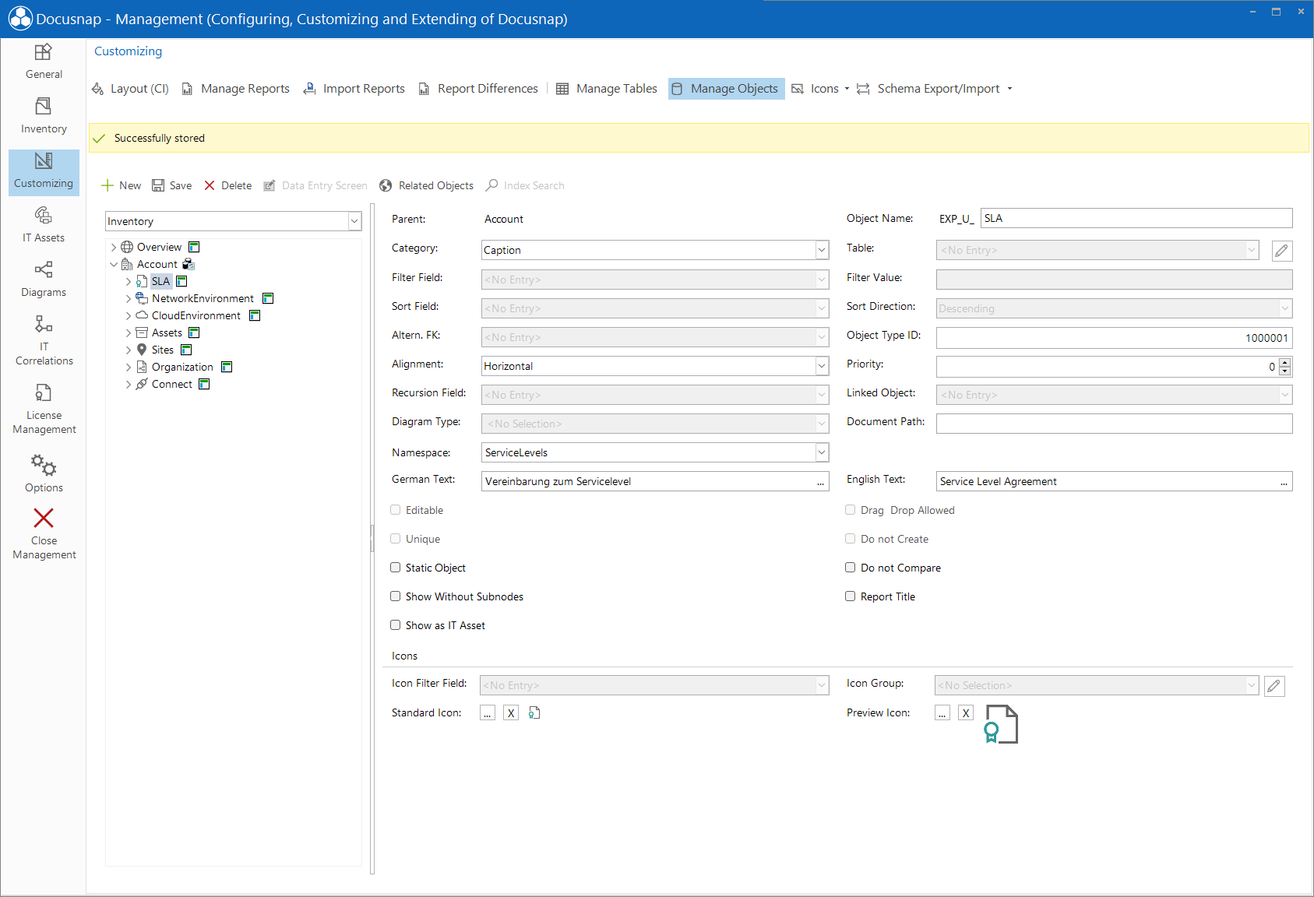1314x897 pixels.
Task: Open the Diagrams sidebar section
Action: (x=44, y=280)
